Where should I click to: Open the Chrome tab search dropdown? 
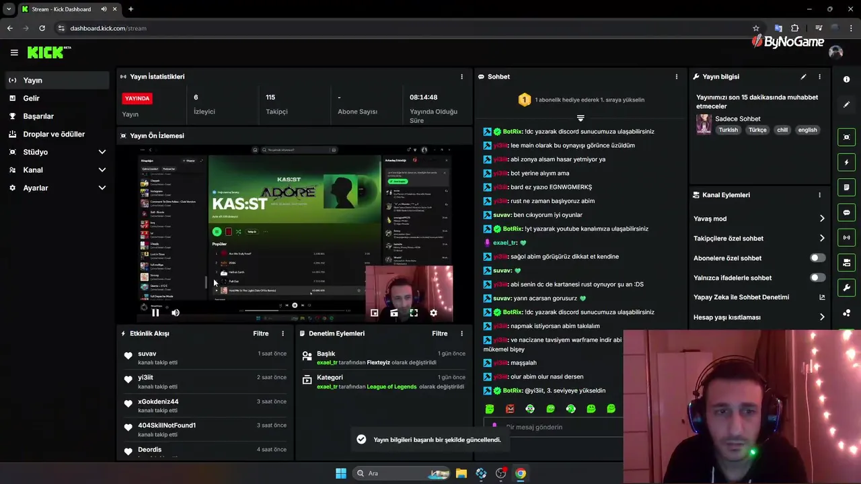point(9,9)
